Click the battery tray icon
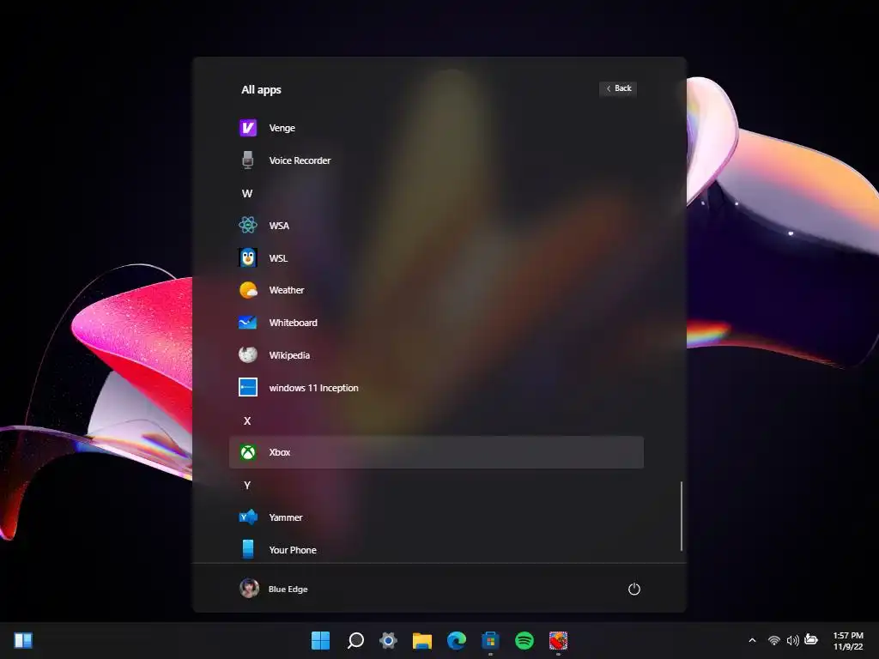Viewport: 879px width, 659px height. click(x=811, y=639)
